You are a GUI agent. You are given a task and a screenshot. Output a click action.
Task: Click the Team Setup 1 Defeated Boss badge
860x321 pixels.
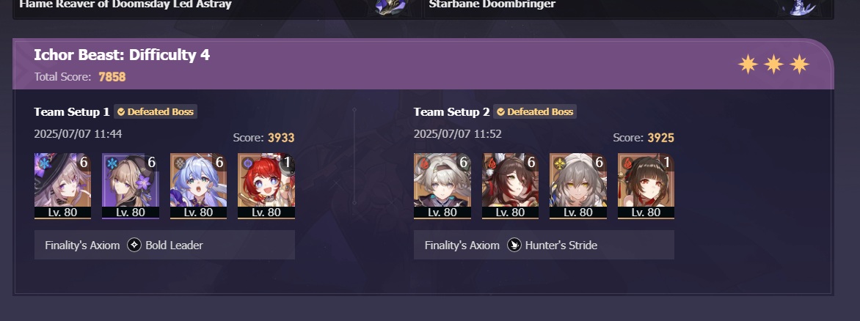(x=156, y=111)
